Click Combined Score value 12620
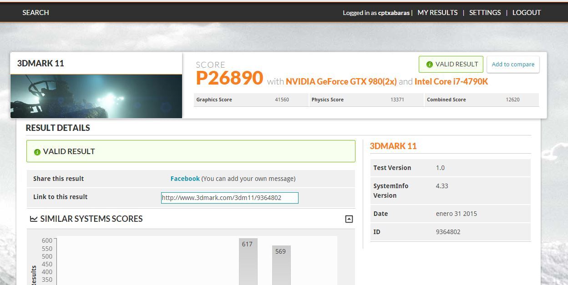The height and width of the screenshot is (285, 568). (512, 100)
